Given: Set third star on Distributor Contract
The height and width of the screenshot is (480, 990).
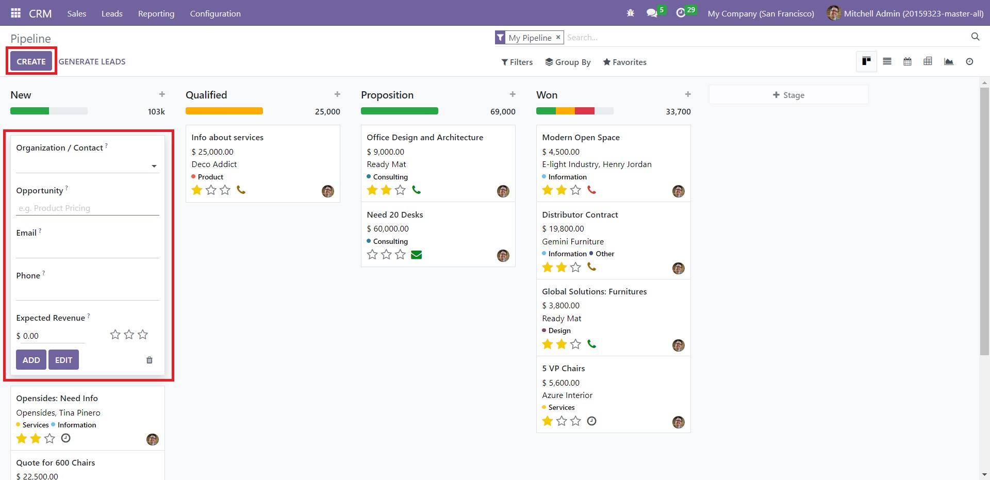Looking at the screenshot, I should click(575, 267).
